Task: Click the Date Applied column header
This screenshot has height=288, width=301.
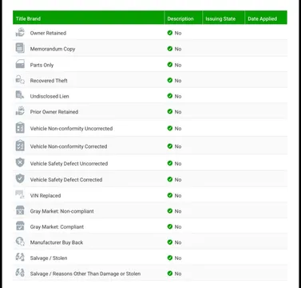Action: pos(266,18)
